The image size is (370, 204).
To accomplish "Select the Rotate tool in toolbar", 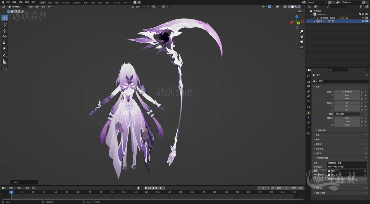I will point(4,36).
